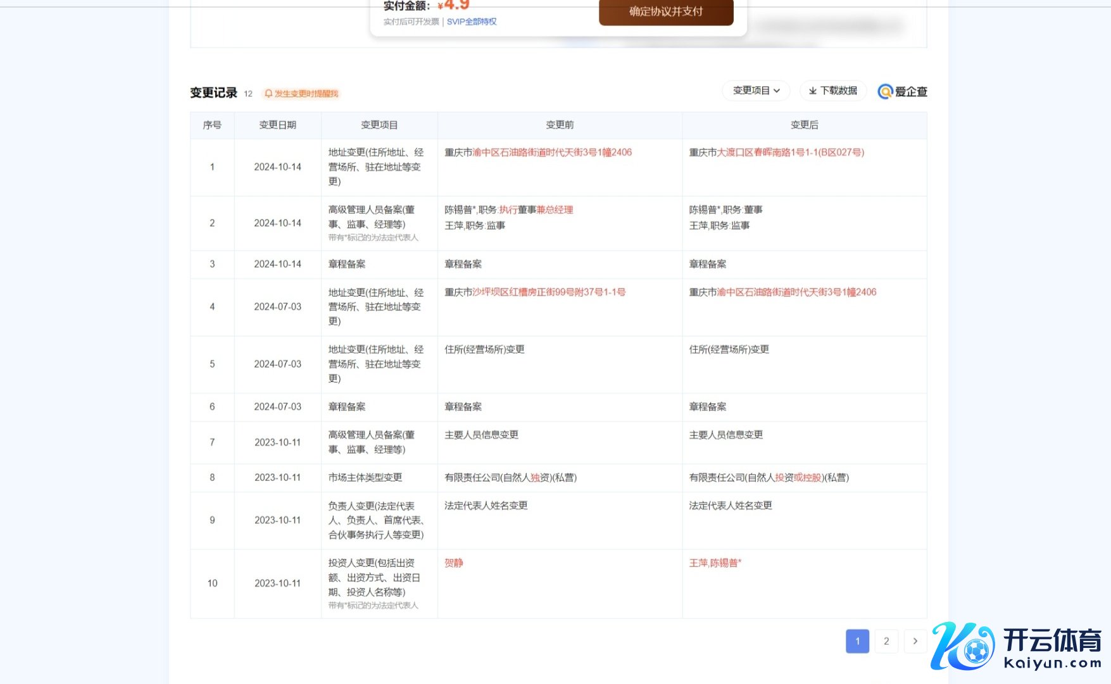The image size is (1111, 684).
Task: Click the bell reminder icon beside 变更记录
Action: tap(268, 94)
